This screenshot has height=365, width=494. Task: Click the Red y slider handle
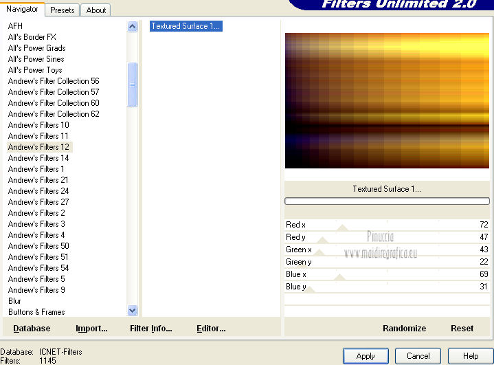pyautogui.click(x=322, y=240)
